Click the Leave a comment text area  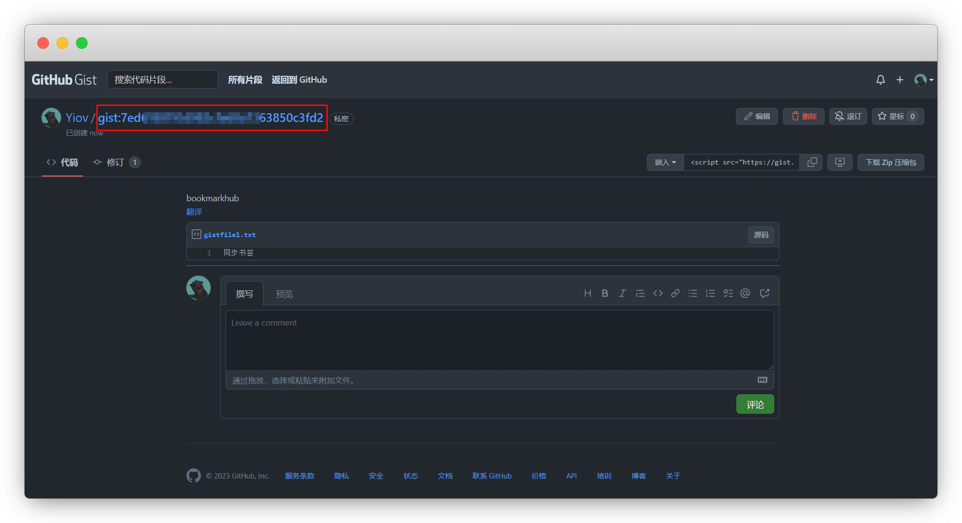click(x=499, y=340)
